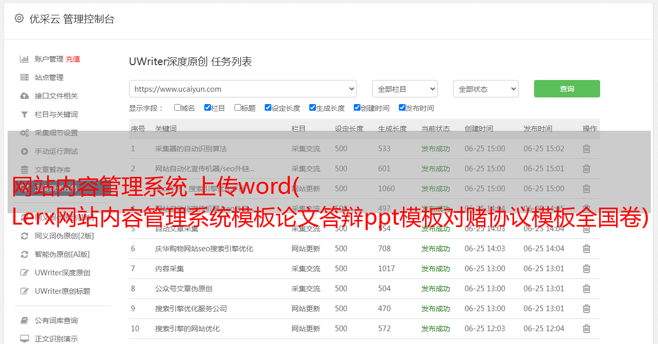Select the keyword 搜索引擎的网站优化
658x344 pixels.
[187, 329]
